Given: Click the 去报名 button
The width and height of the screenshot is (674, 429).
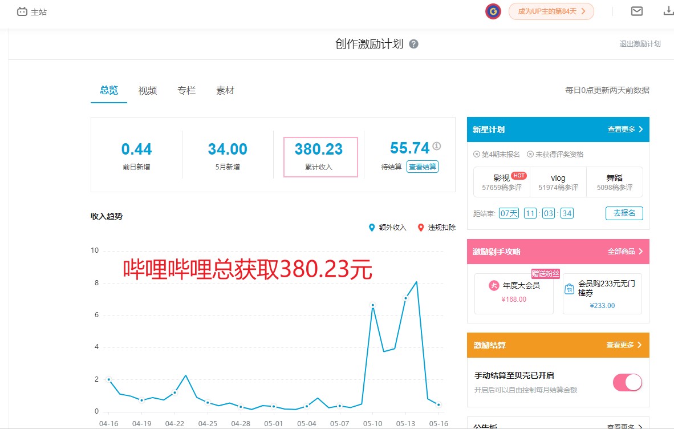Looking at the screenshot, I should pos(624,213).
